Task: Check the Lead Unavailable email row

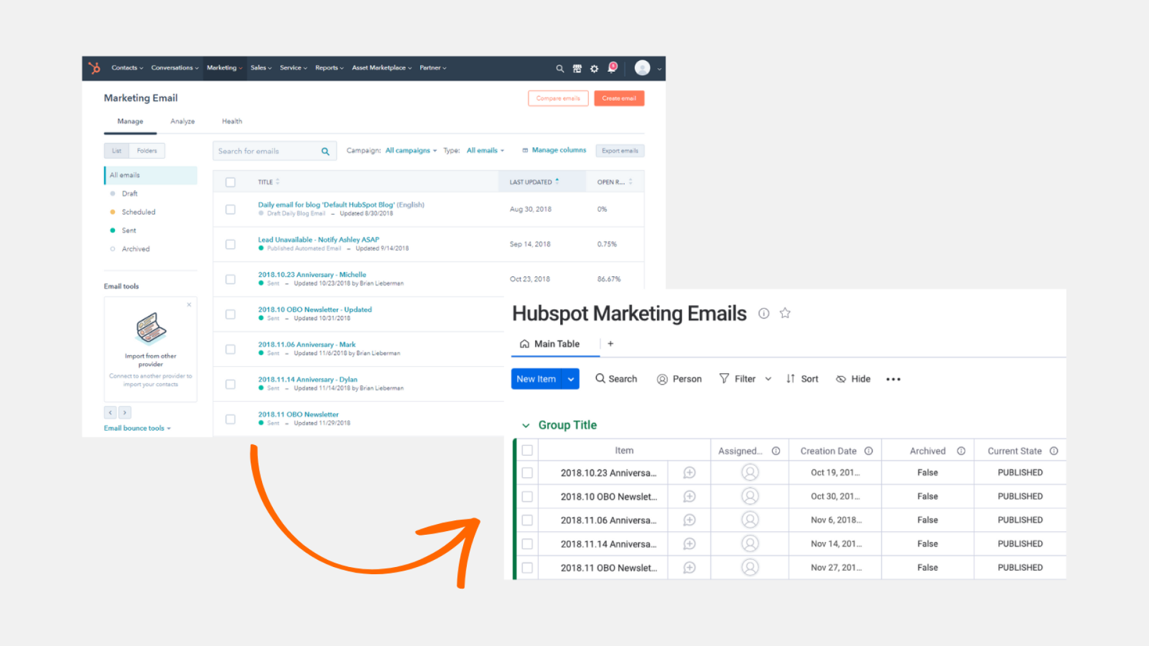Action: [x=230, y=244]
